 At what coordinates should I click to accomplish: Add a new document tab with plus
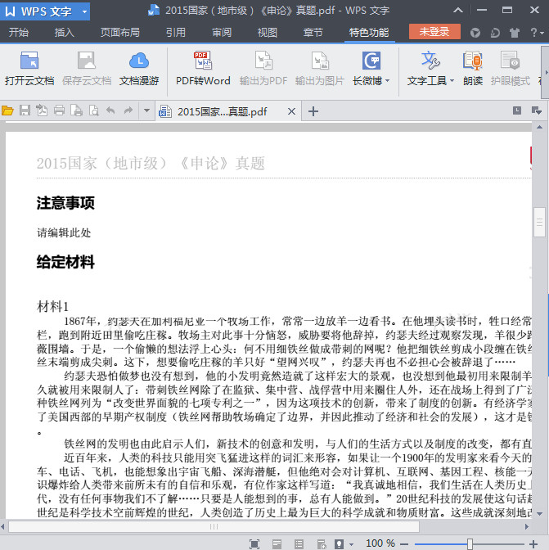point(313,111)
